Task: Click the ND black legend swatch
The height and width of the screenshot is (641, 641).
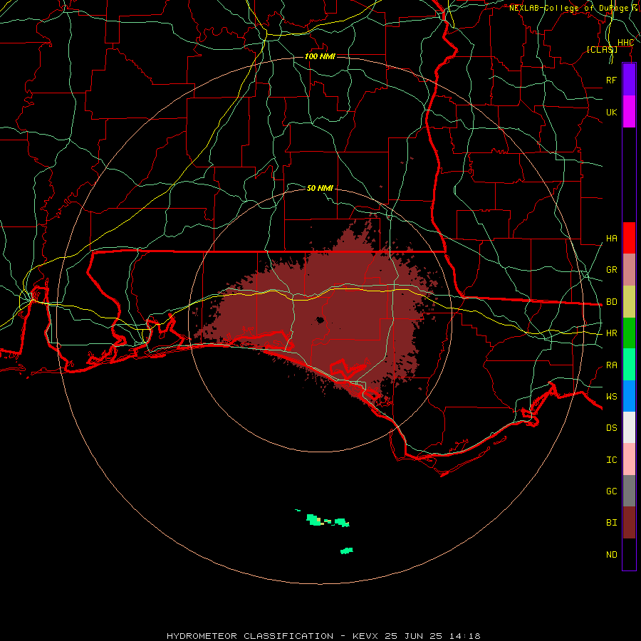Action: 629,554
